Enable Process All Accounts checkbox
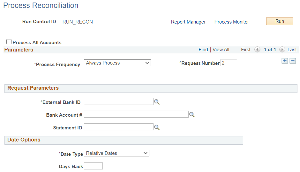 pyautogui.click(x=9, y=42)
